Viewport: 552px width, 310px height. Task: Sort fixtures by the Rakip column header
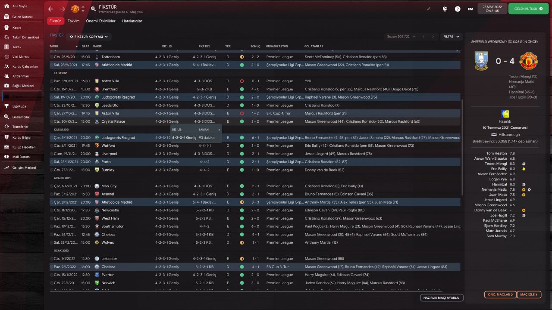97,46
